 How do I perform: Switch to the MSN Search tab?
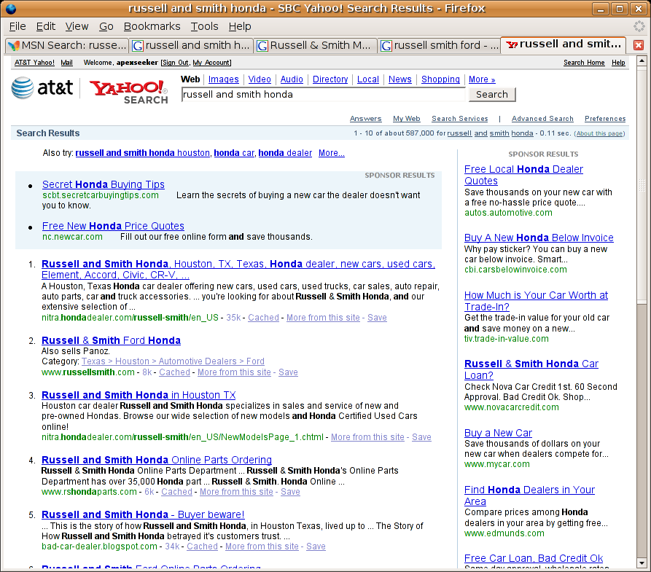tap(67, 45)
